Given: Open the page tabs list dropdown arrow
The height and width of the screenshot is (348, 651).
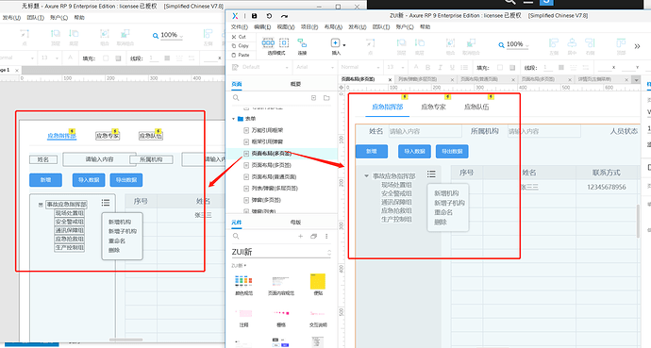Looking at the screenshot, I should click(636, 79).
